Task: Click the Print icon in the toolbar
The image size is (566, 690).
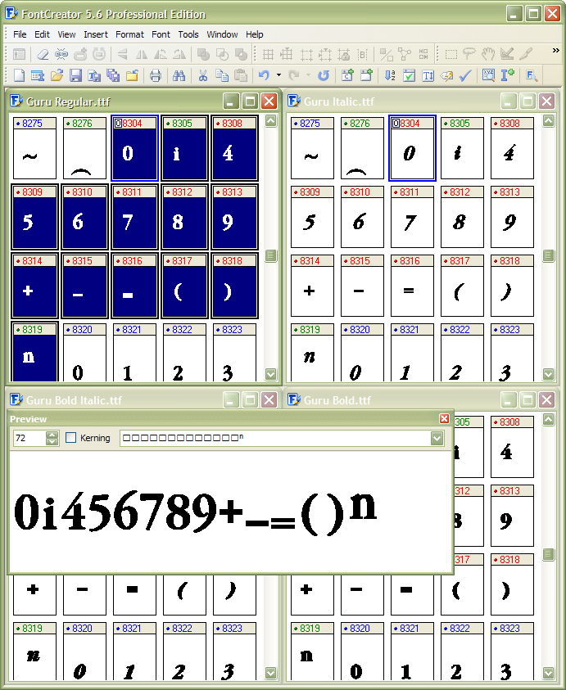Action: pyautogui.click(x=155, y=75)
